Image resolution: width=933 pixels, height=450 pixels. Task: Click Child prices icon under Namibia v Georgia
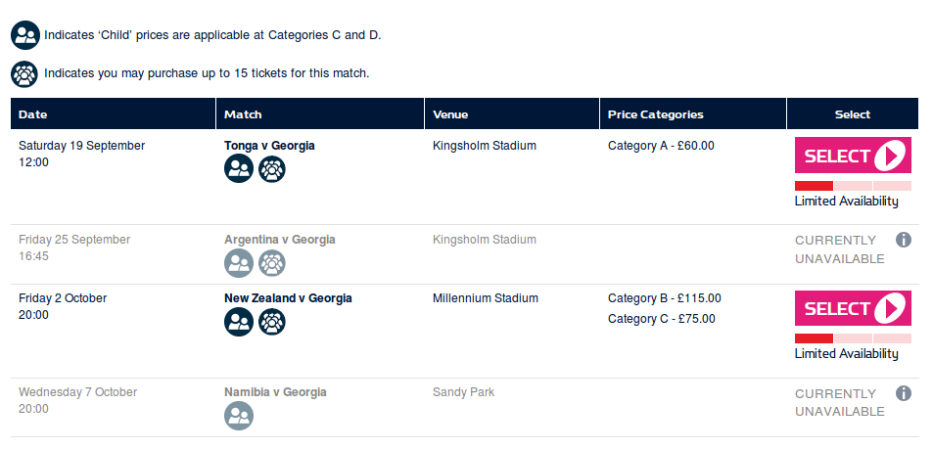coord(239,416)
